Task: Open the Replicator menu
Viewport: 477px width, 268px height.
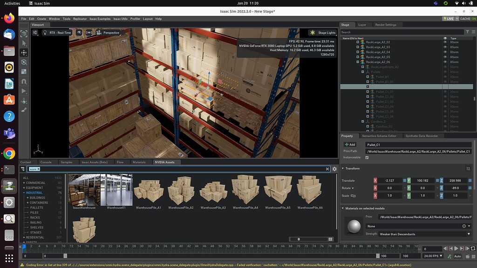Action: (80, 19)
